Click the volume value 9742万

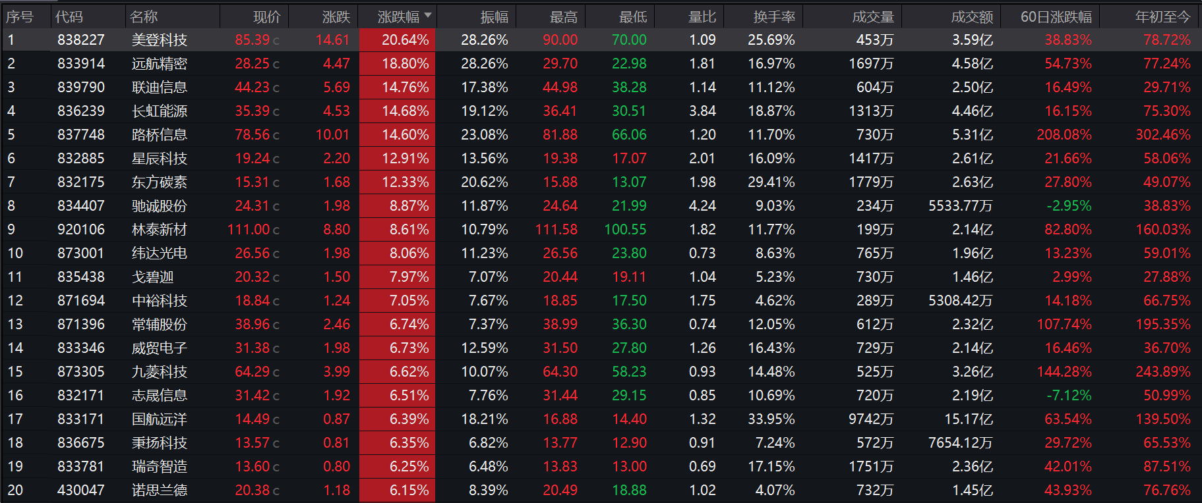pyautogui.click(x=871, y=419)
